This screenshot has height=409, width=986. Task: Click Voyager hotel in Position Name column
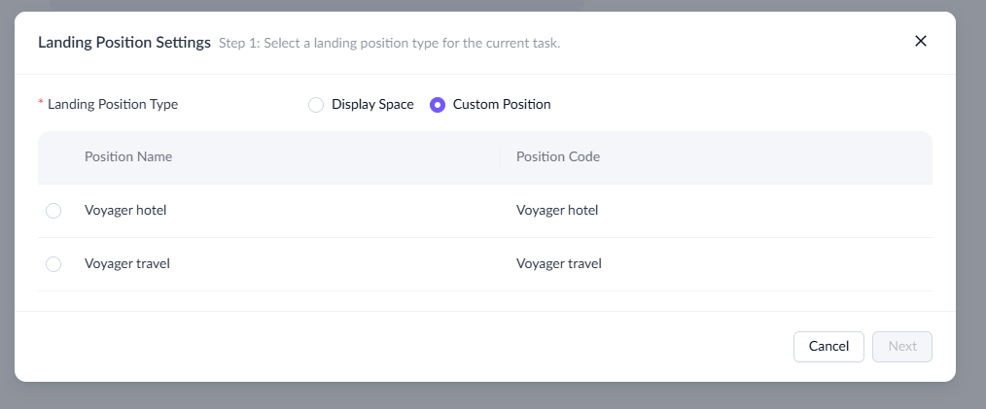coord(125,211)
